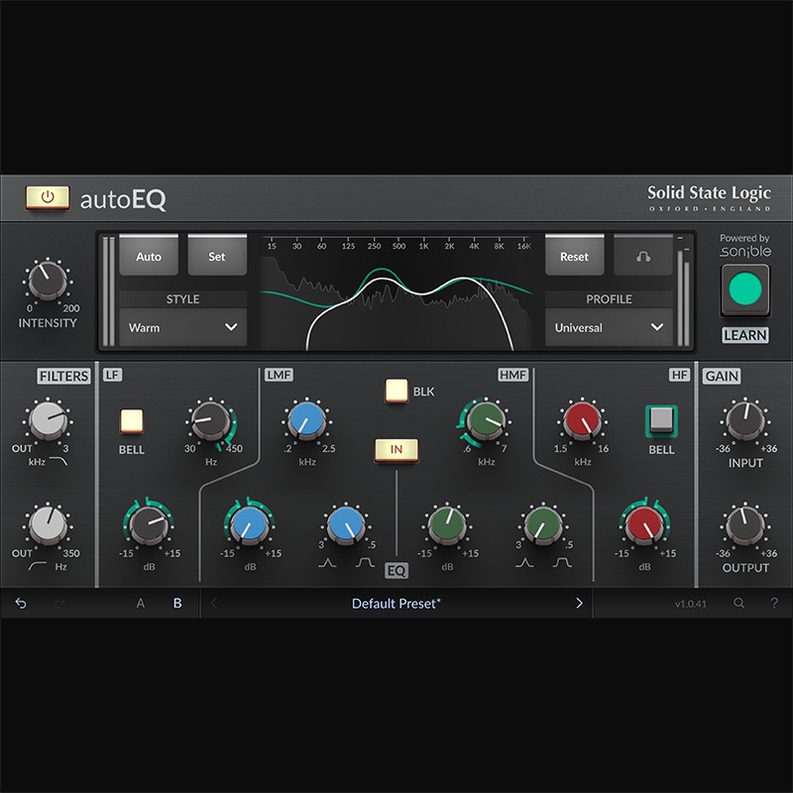
Task: Open the PROFILE dropdown showing Universal
Action: tap(609, 327)
